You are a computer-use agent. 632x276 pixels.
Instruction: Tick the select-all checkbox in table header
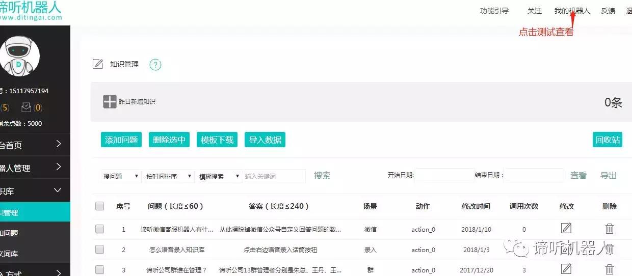[x=99, y=206]
